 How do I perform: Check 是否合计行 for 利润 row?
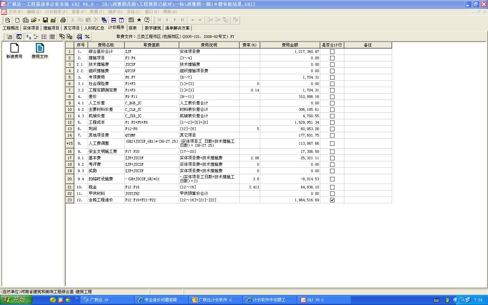332,129
